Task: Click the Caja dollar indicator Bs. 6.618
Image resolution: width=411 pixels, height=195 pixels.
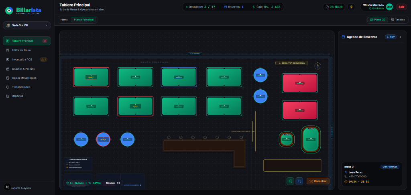Action: click(267, 7)
